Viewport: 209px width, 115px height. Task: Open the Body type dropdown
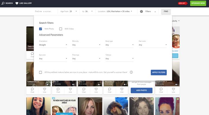119,45
